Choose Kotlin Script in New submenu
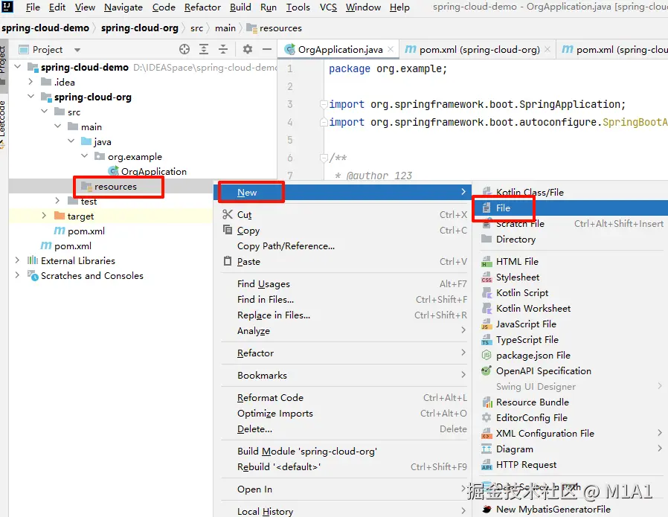Image resolution: width=668 pixels, height=517 pixels. click(570, 292)
